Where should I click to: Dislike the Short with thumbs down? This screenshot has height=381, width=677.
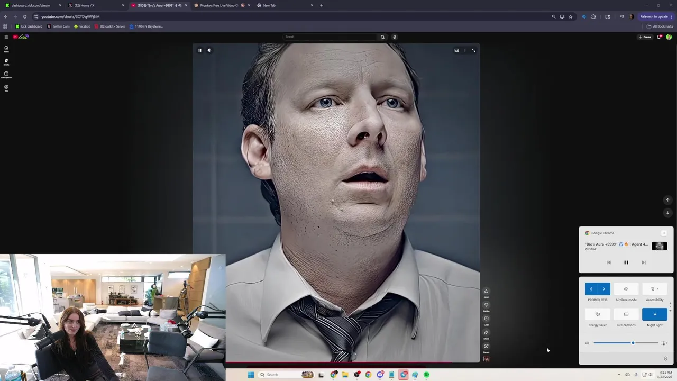(x=486, y=305)
